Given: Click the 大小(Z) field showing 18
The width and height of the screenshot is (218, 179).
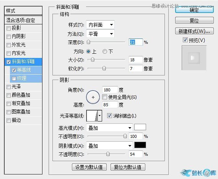Looking at the screenshot, I should tap(135, 60).
